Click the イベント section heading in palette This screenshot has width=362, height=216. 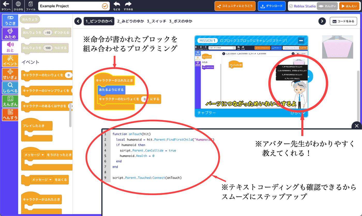pos(30,62)
